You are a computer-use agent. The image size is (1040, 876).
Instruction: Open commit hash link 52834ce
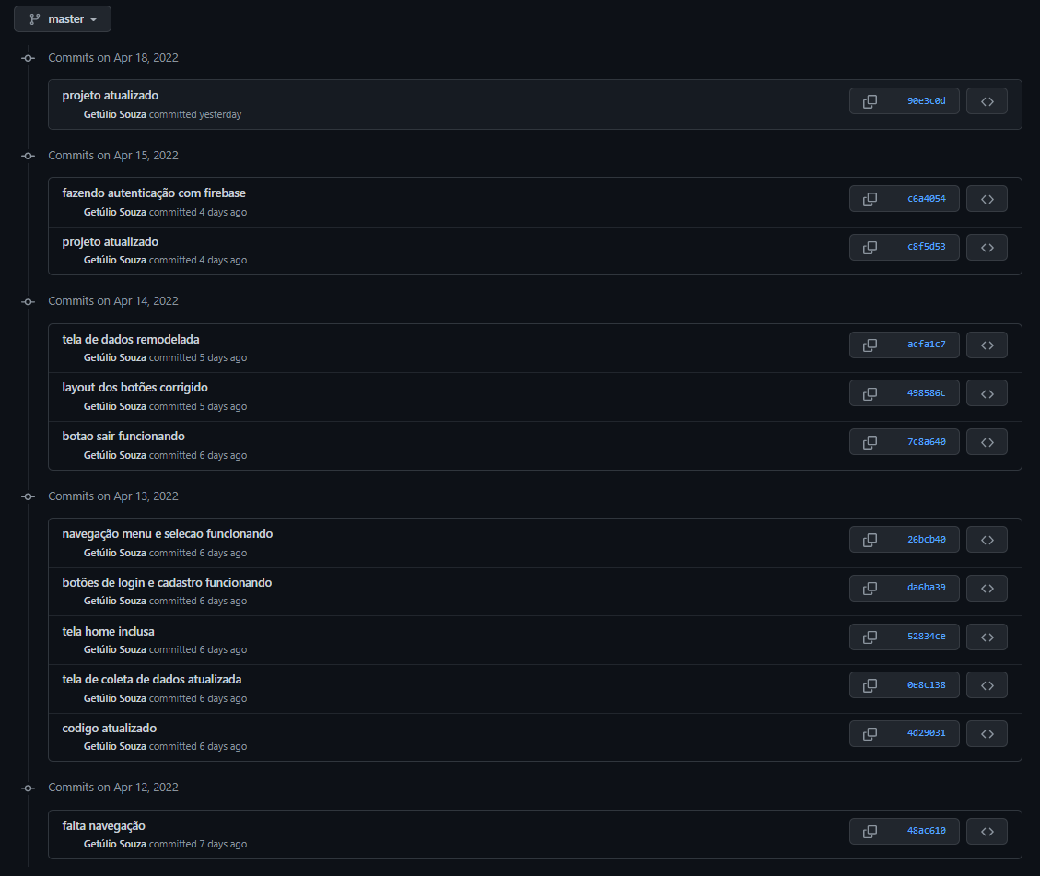[x=926, y=637]
